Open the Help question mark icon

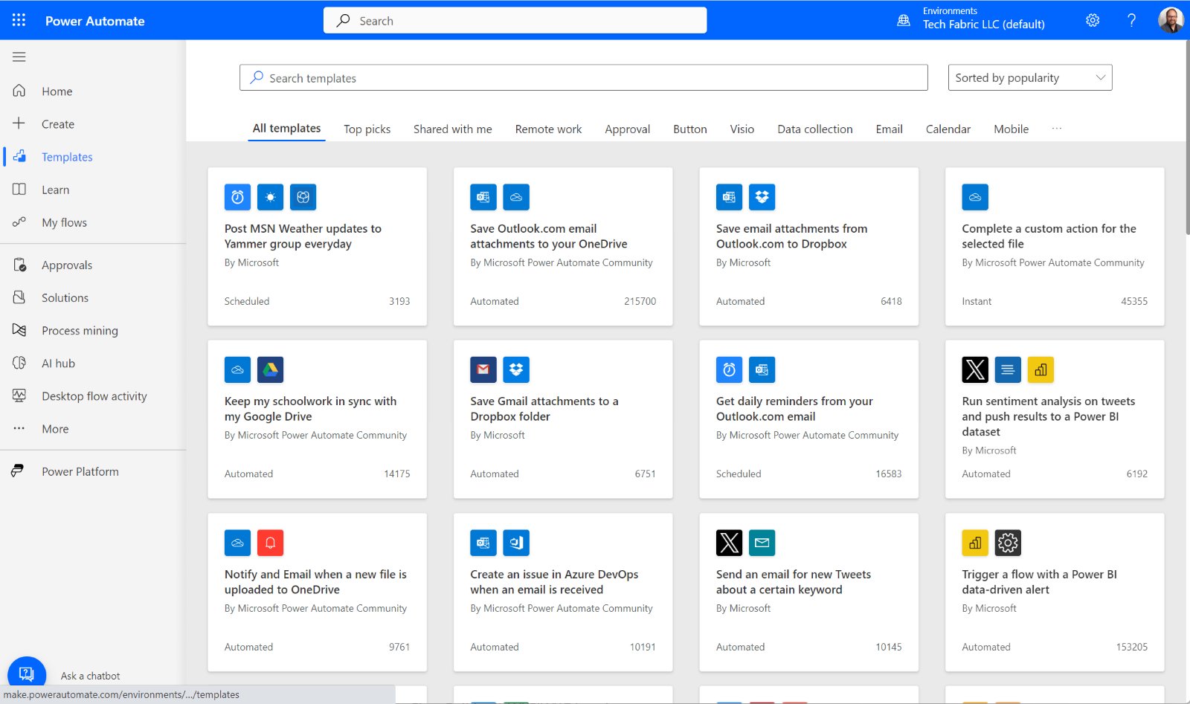[x=1131, y=20]
